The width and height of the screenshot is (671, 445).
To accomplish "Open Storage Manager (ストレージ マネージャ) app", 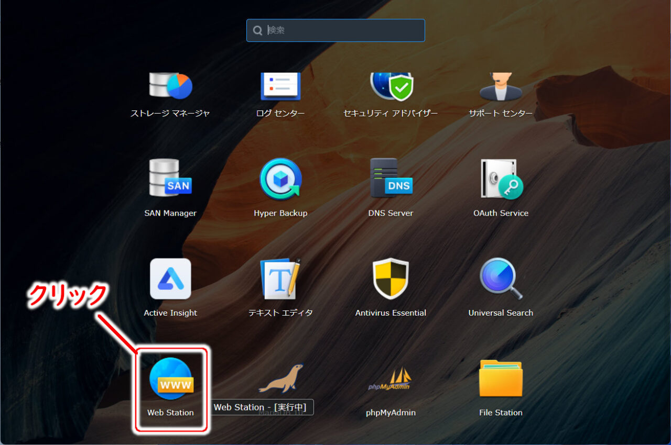I will (170, 86).
